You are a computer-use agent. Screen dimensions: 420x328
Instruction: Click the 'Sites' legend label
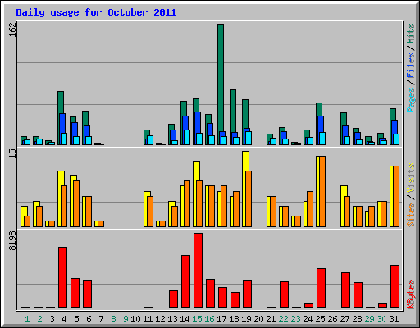click(x=411, y=215)
